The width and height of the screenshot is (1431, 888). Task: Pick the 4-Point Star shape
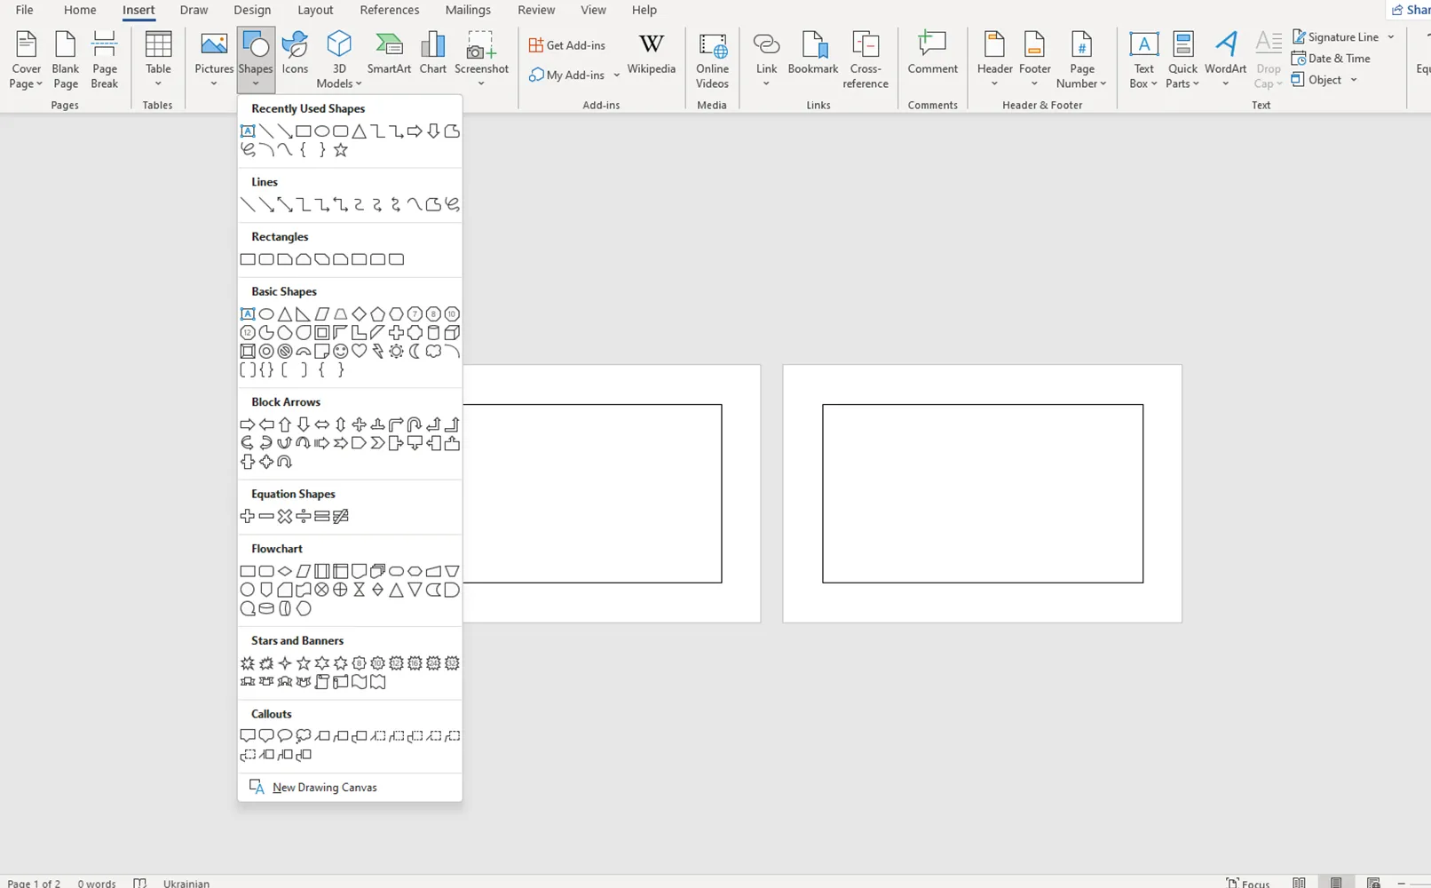285,663
